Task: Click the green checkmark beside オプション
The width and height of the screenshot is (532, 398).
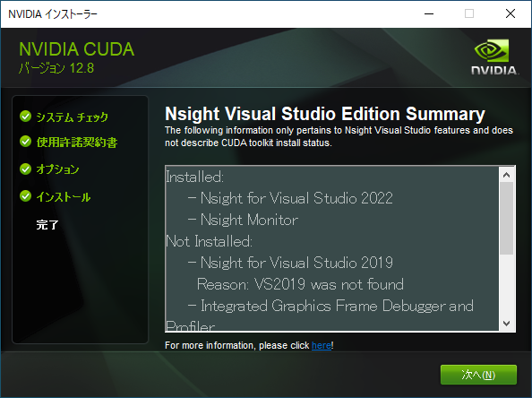Action: coord(25,169)
